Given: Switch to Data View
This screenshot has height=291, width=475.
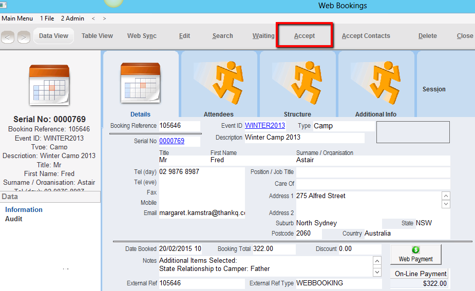Looking at the screenshot, I should pyautogui.click(x=53, y=36).
